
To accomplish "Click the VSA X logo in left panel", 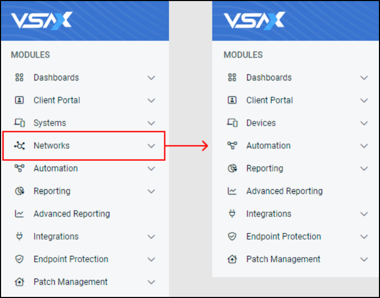I will click(42, 20).
